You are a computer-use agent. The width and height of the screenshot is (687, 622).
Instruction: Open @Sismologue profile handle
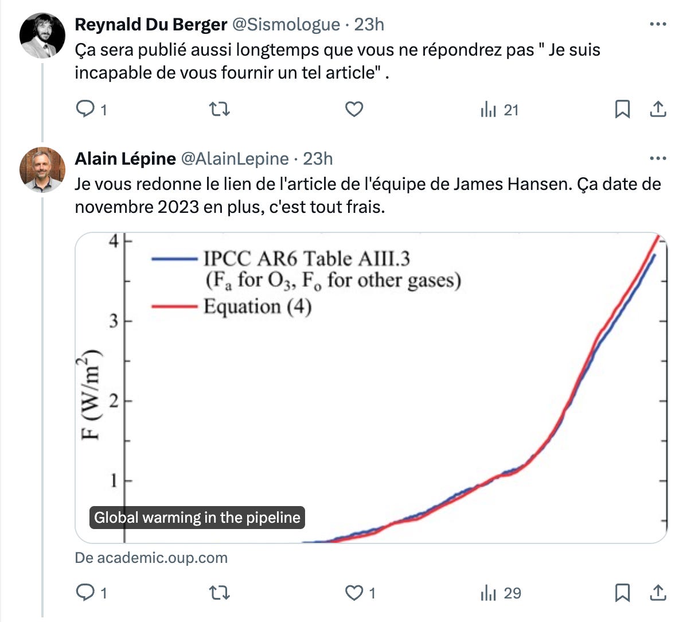[x=286, y=25]
